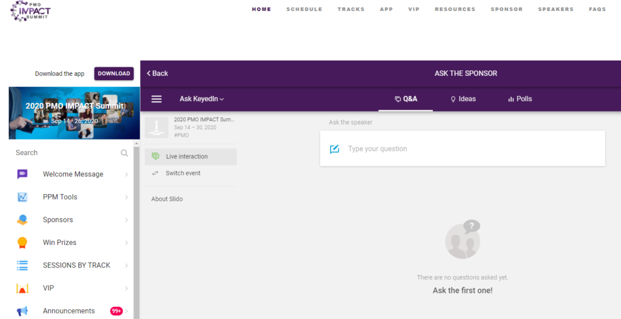621x319 pixels.
Task: Click the Win Prizes medal icon
Action: pos(22,243)
